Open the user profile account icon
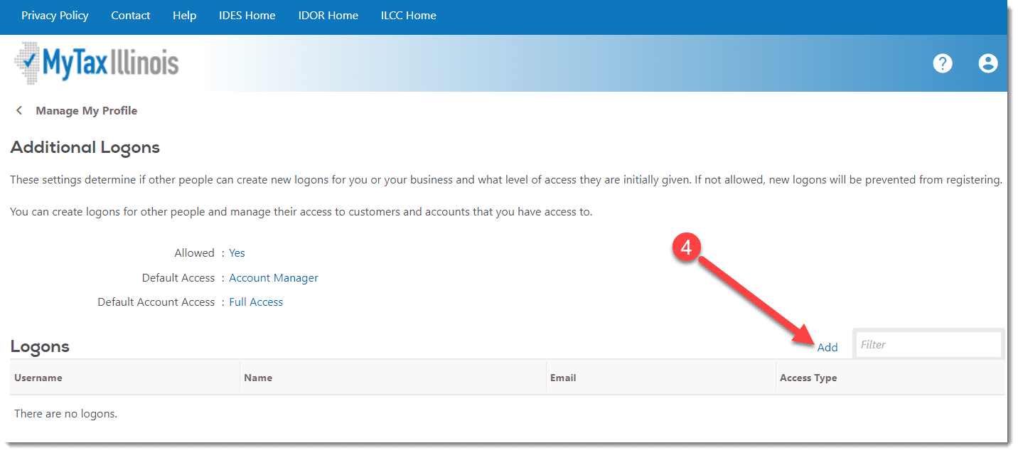 click(987, 63)
